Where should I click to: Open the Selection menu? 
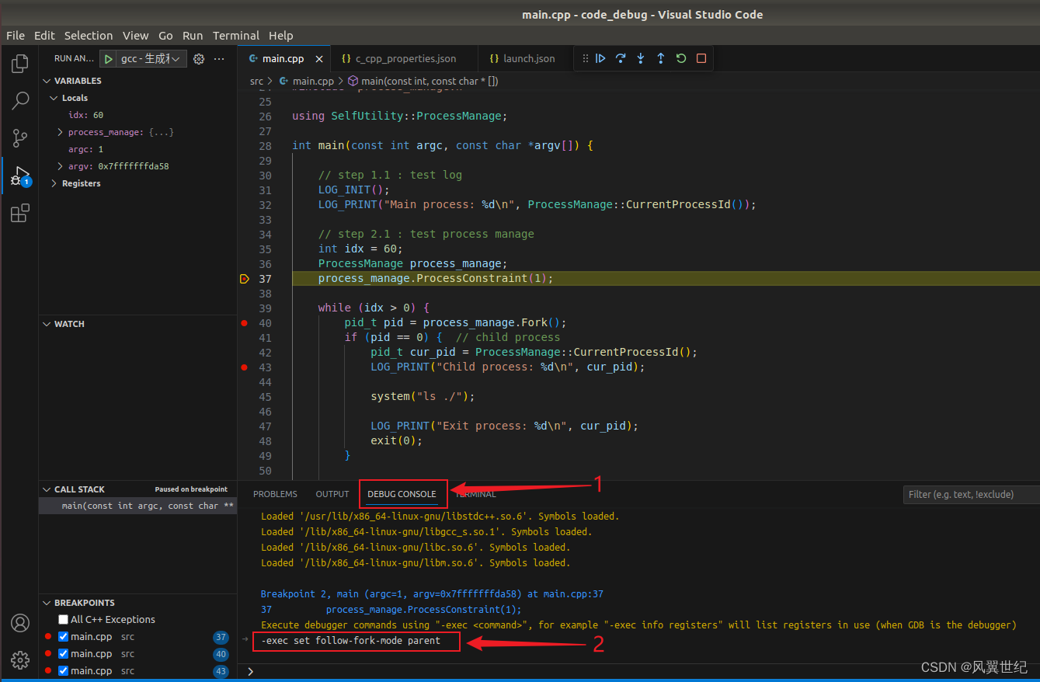[x=89, y=36]
